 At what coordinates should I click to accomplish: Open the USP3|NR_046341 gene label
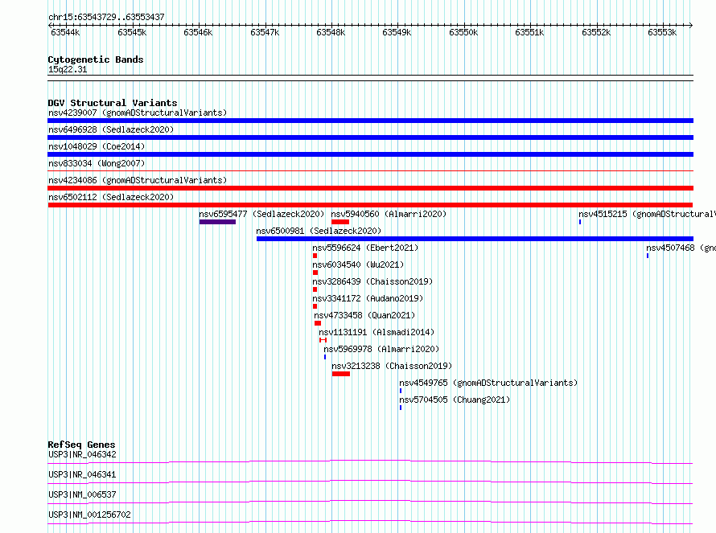82,474
